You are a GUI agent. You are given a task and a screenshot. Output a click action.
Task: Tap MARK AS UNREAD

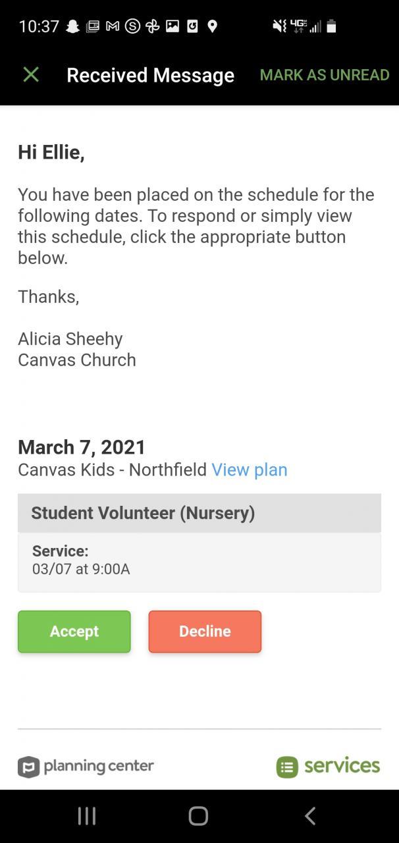(x=324, y=75)
